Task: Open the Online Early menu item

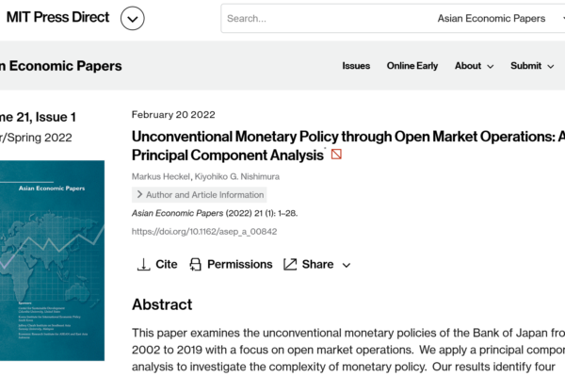Action: coord(412,66)
